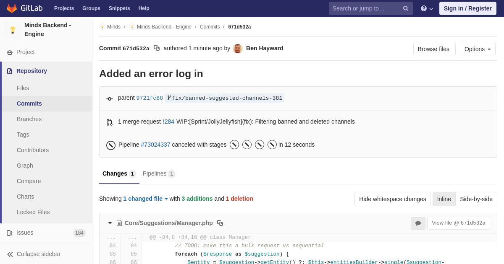
Task: Open the Pipelines tab
Action: [x=159, y=173]
